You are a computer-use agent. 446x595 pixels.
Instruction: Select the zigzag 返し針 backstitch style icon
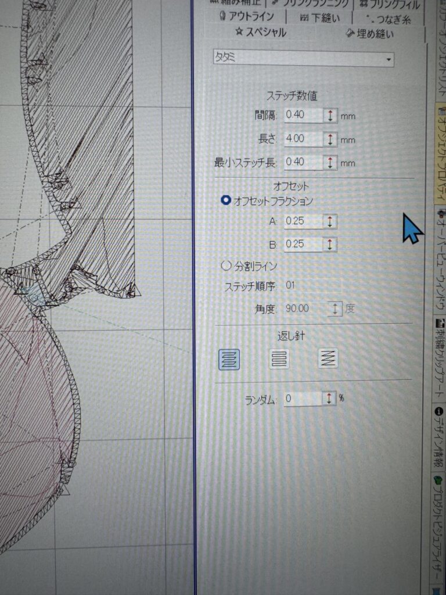coord(328,358)
